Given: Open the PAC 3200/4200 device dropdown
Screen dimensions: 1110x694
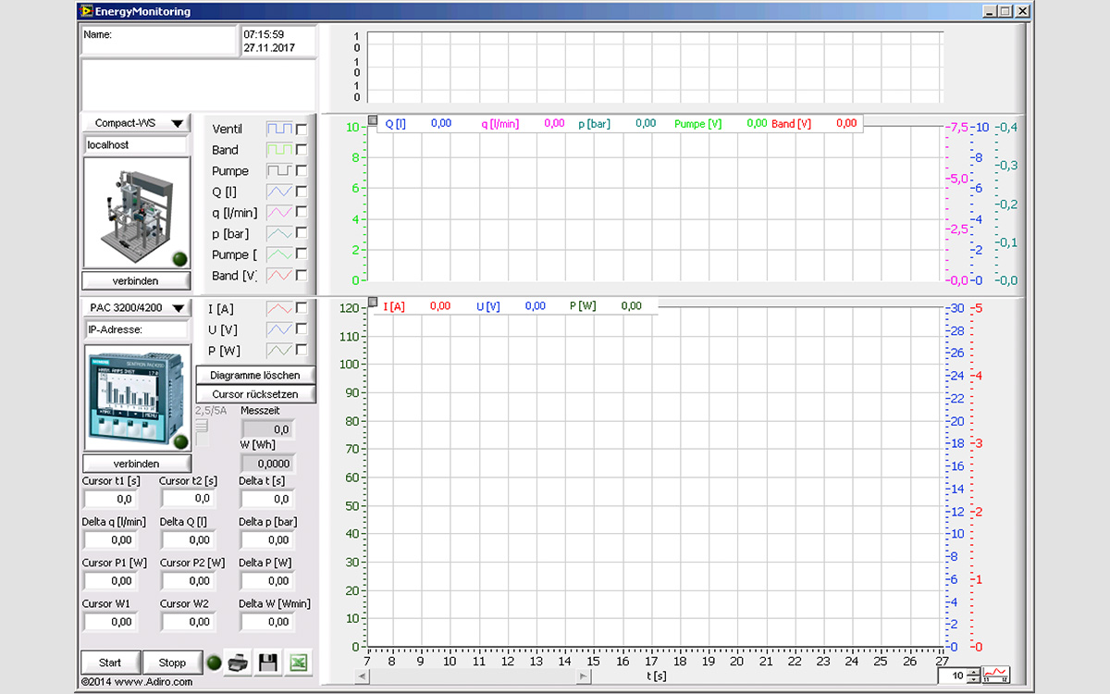Looking at the screenshot, I should point(136,307).
